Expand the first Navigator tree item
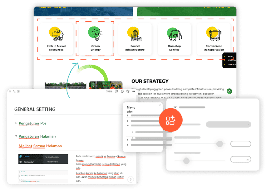Image resolution: width=266 pixels, height=191 pixels. [x=128, y=116]
